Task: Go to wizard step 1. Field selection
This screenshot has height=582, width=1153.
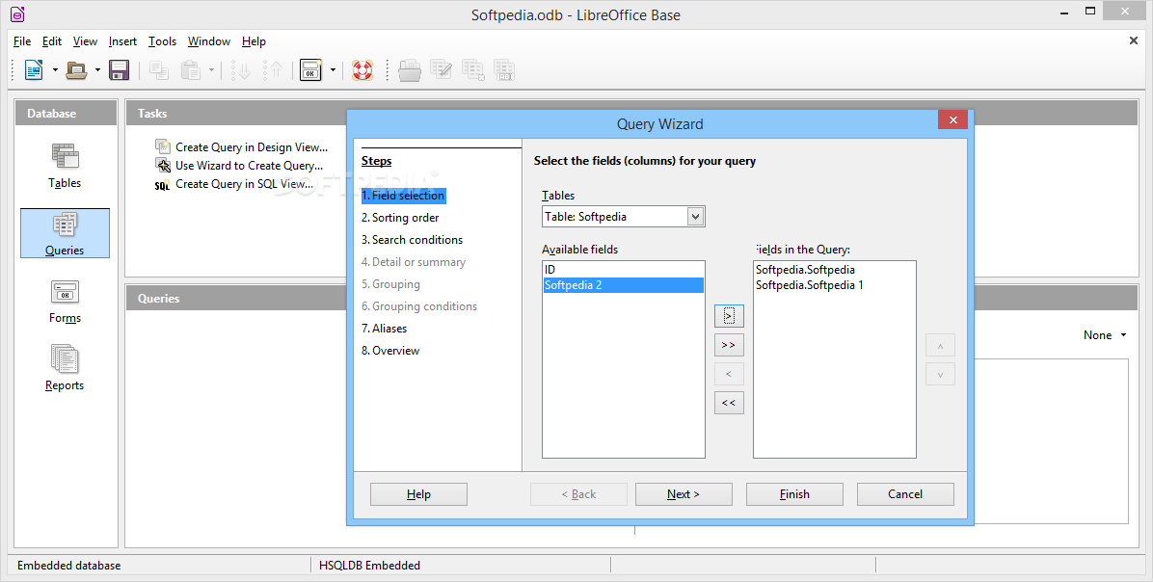Action: point(403,196)
